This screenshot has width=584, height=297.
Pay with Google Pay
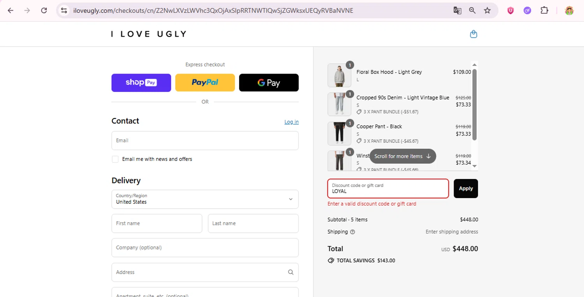pos(269,83)
